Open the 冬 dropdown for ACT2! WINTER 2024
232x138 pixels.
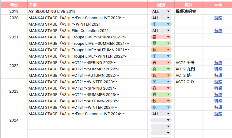click(x=161, y=108)
